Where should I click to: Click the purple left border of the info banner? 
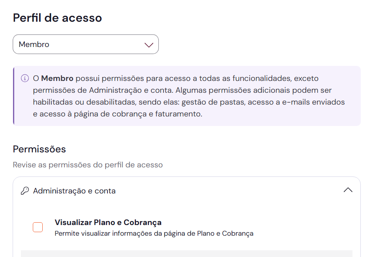pos(13,96)
